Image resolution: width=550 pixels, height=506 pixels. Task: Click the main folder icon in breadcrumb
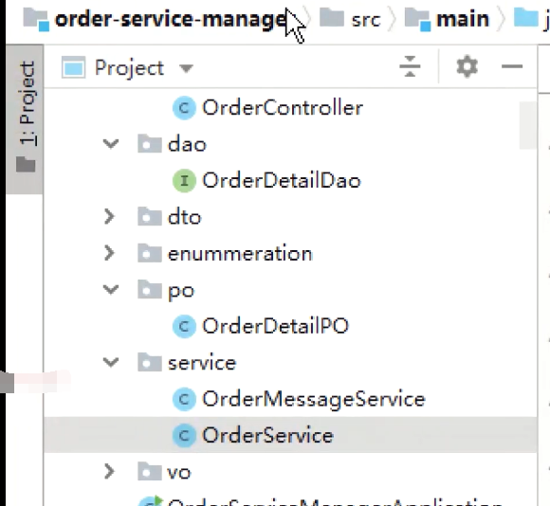pos(418,20)
